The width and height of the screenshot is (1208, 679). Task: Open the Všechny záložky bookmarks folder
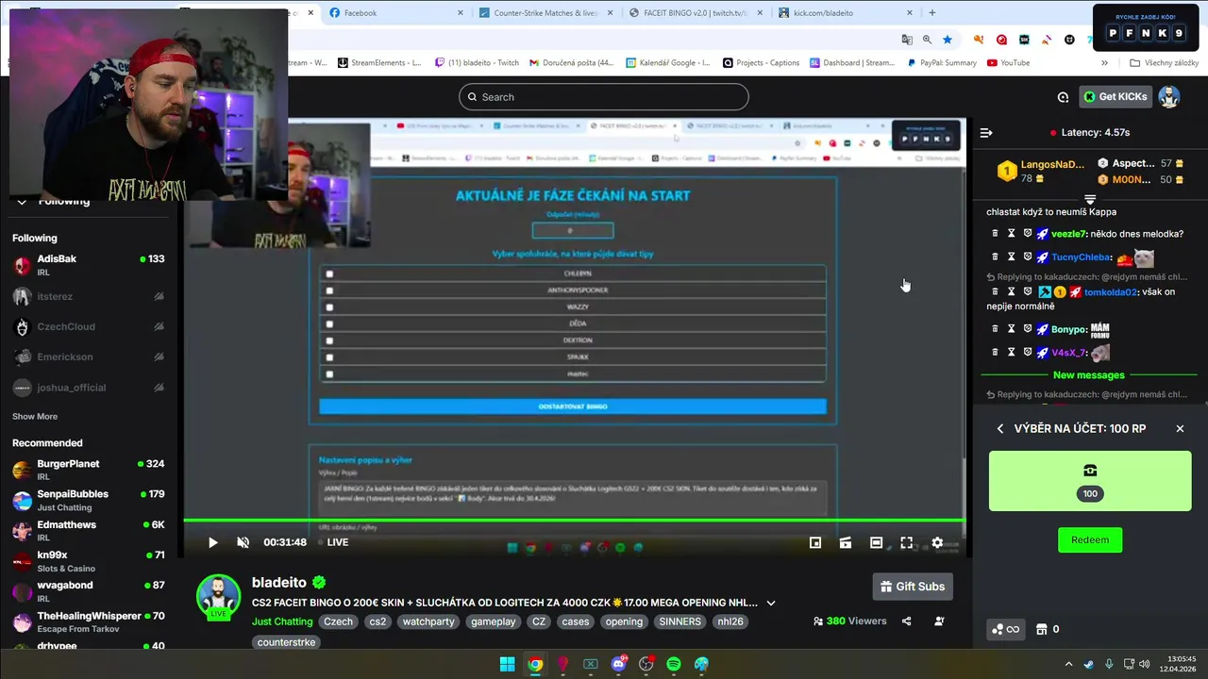[1164, 63]
